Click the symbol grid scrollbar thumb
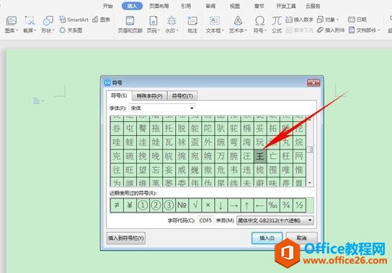The height and width of the screenshot is (273, 392). (310, 149)
